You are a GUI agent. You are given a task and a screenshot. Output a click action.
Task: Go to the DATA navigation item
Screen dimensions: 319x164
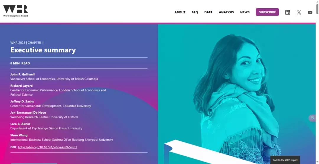coord(208,12)
